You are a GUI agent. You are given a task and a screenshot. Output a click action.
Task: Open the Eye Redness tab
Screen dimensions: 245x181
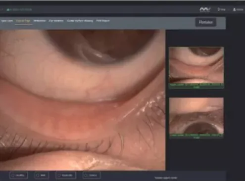tap(56, 21)
